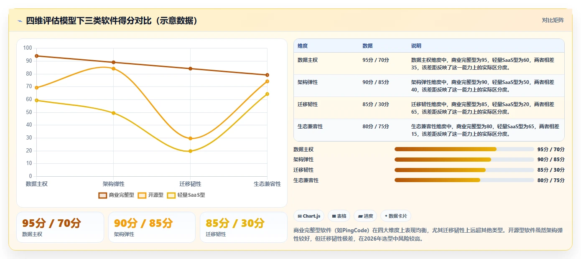Image resolution: width=581 pixels, height=259 pixels.
Task: Click the 85分 / 30分 table cell
Action: tap(376, 104)
